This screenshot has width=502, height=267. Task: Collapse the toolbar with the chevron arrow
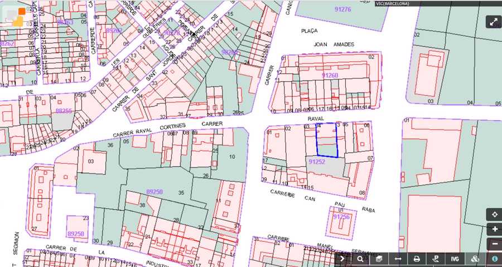pyautogui.click(x=342, y=259)
